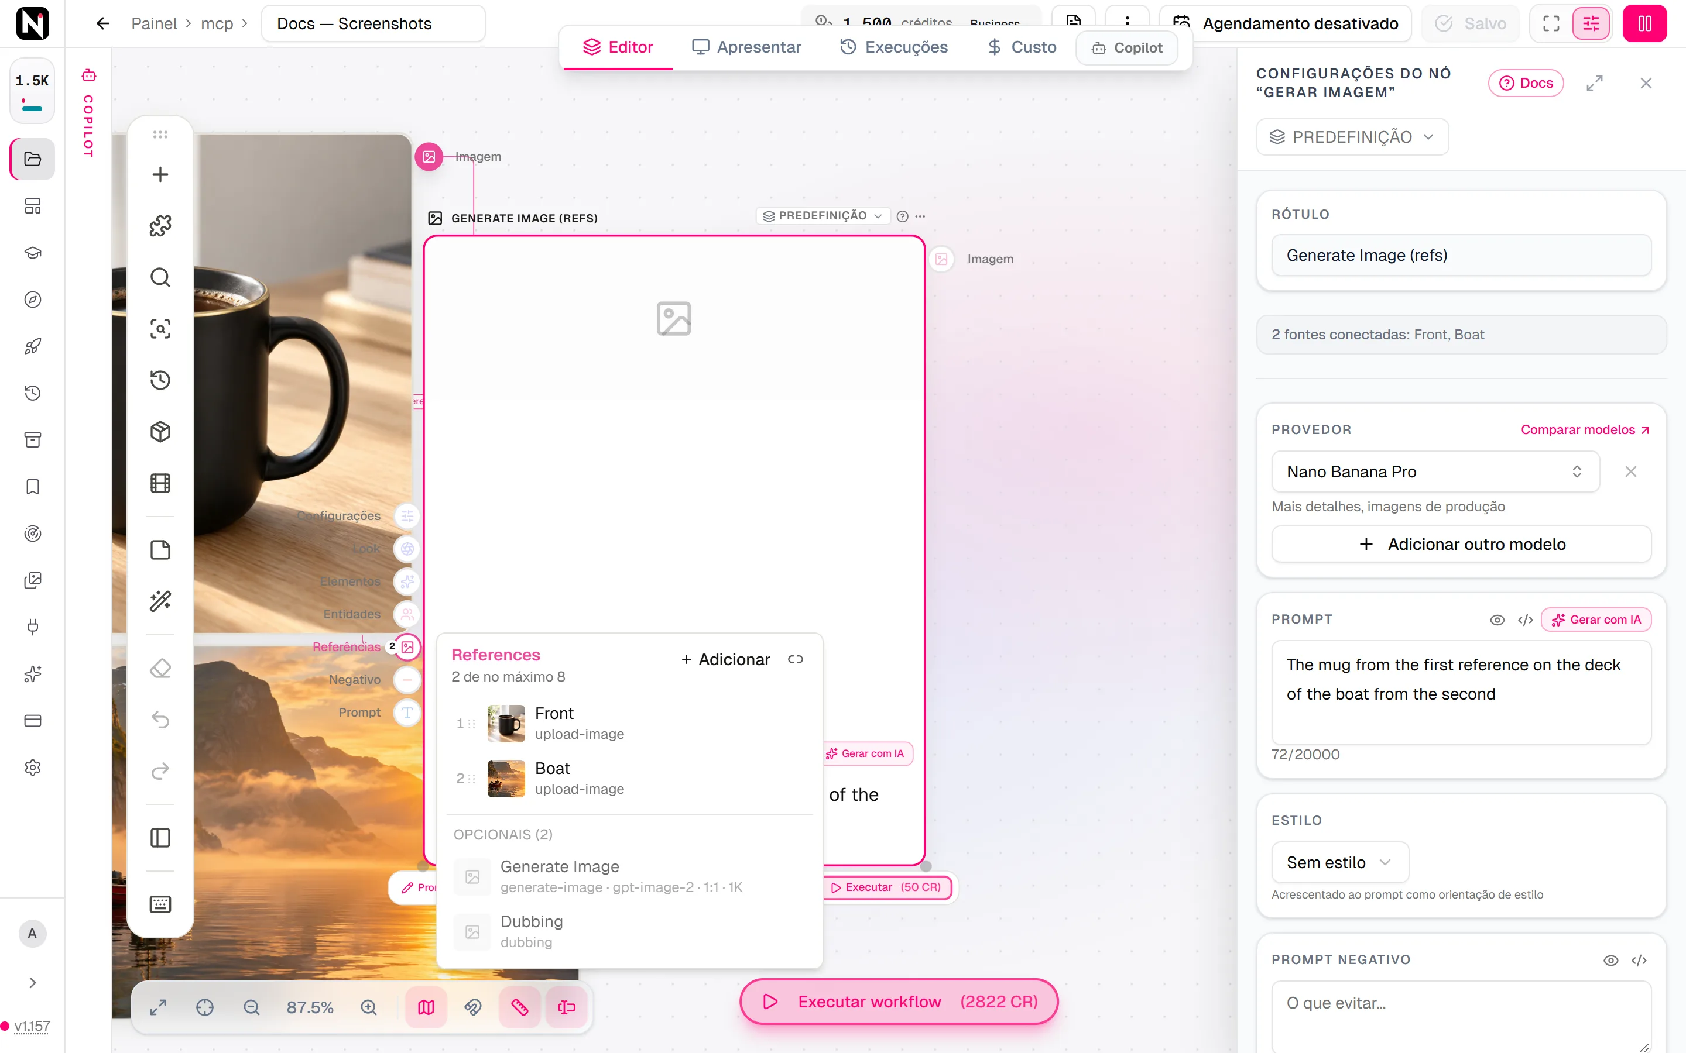
Task: Click the keyboard shortcuts icon in floating toolbar
Action: click(x=160, y=904)
